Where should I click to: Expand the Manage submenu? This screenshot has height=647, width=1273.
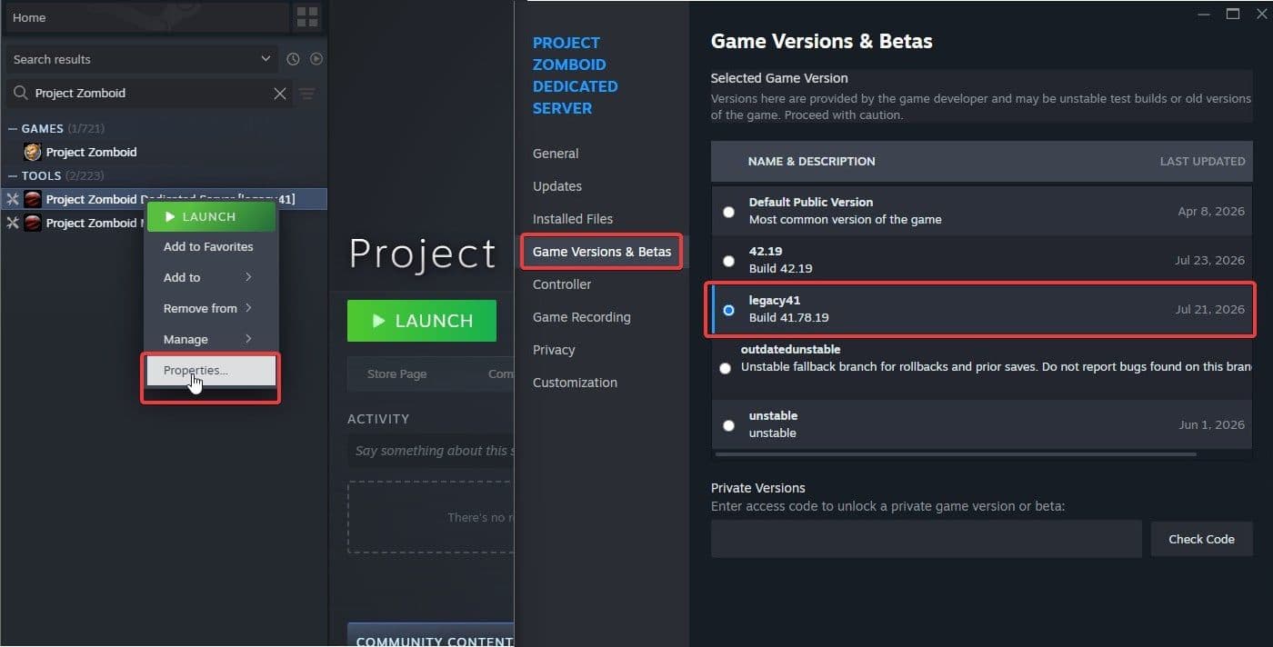pos(210,339)
